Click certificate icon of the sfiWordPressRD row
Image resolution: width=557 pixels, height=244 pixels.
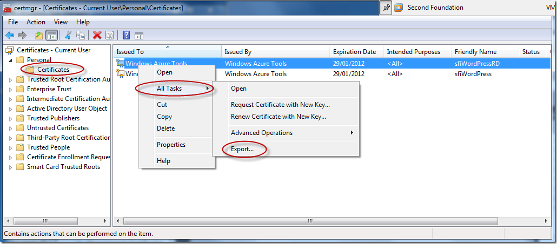[x=120, y=64]
